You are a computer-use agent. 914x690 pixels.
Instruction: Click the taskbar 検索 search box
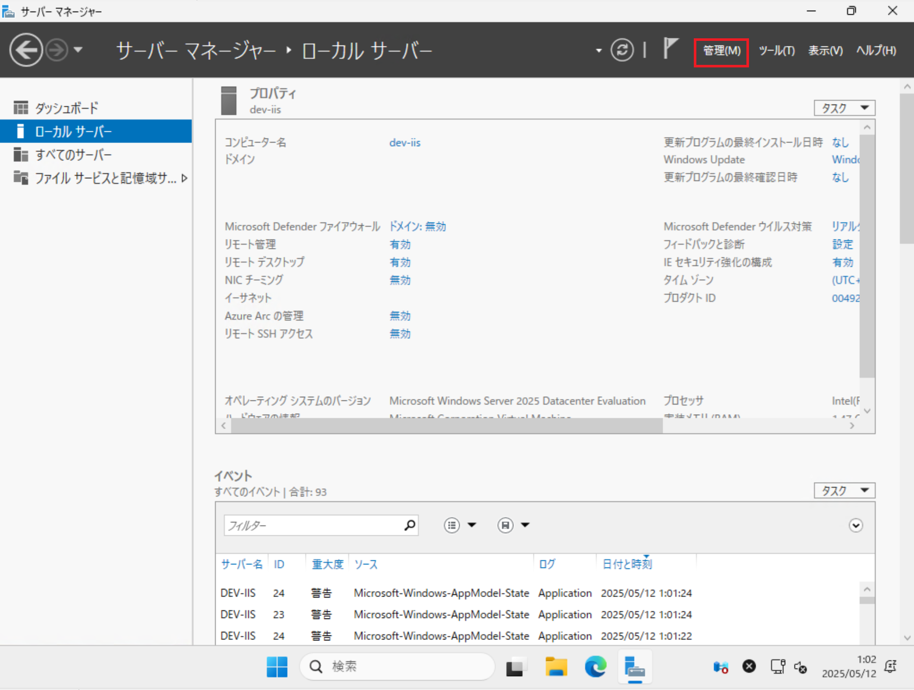point(397,667)
